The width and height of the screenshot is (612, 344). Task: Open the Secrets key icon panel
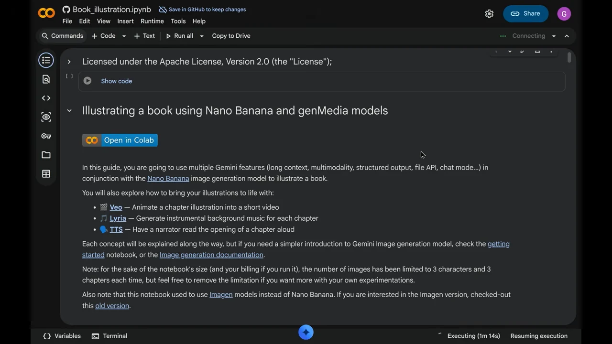(x=46, y=136)
